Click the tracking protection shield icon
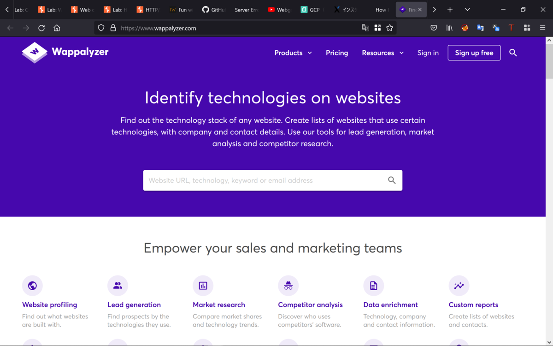Screen dimensions: 553x346 101,28
